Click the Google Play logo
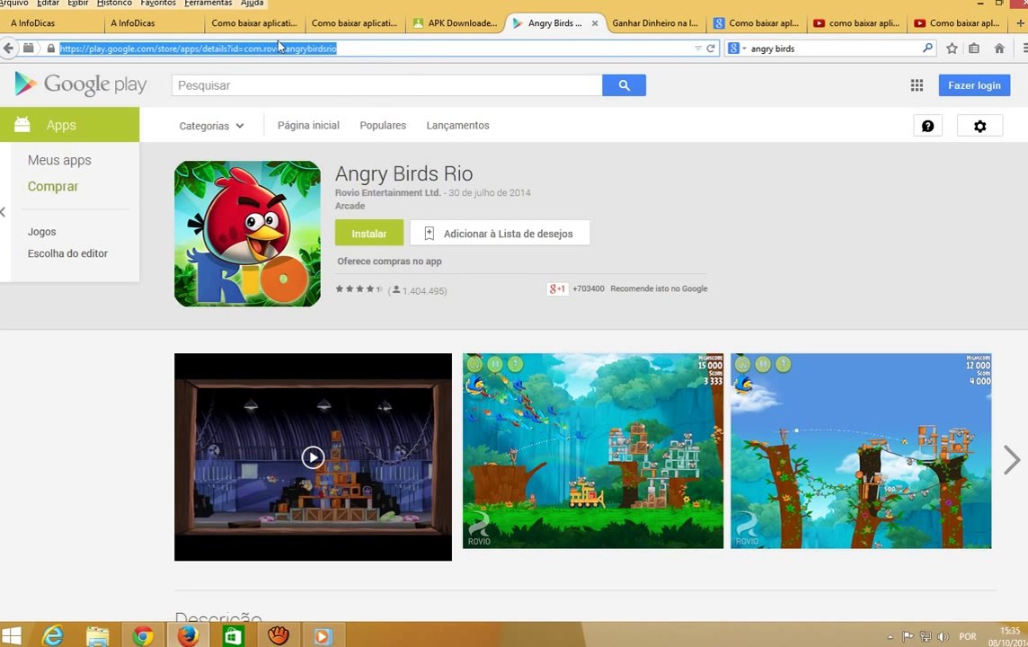1028x647 pixels. 81,84
